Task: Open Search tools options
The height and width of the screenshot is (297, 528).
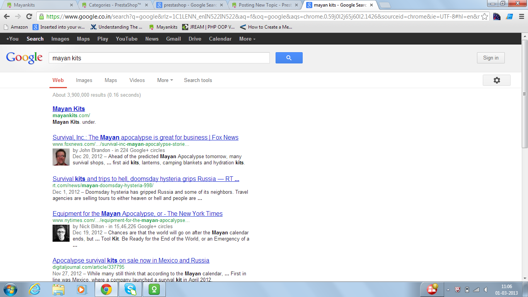Action: [198, 80]
